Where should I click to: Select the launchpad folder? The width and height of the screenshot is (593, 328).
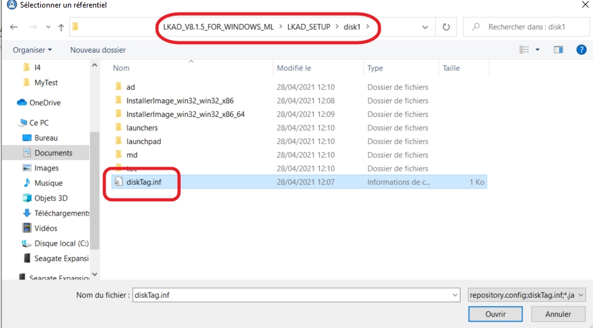tap(144, 141)
